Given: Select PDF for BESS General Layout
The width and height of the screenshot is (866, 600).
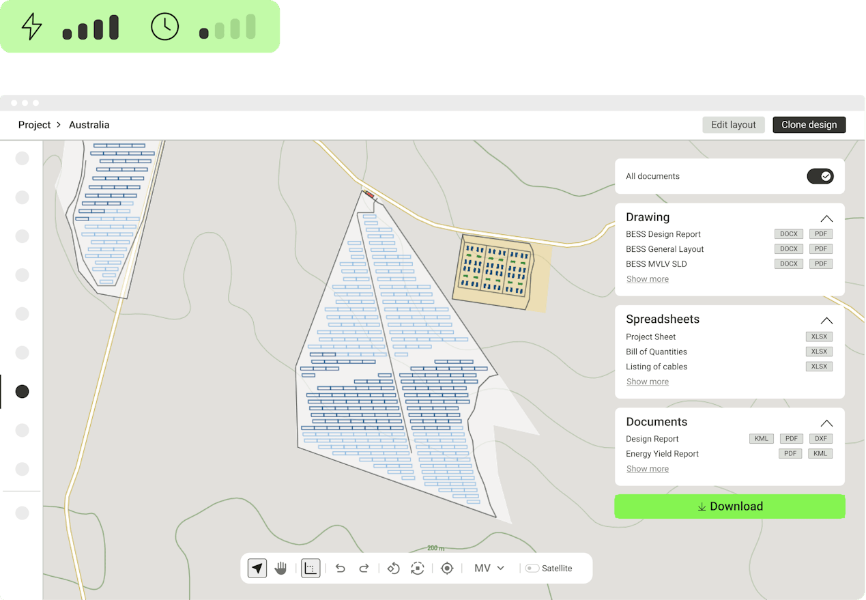Looking at the screenshot, I should click(821, 249).
